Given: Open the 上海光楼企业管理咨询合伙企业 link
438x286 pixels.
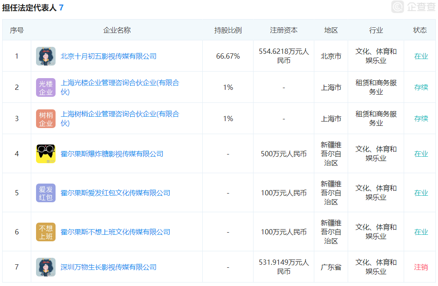Looking at the screenshot, I should tap(120, 87).
